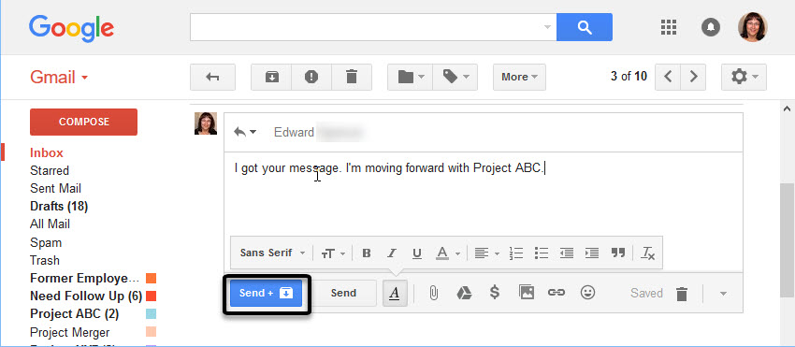Viewport: 795px width, 347px height.
Task: Open the All Mail folder
Action: pos(50,224)
